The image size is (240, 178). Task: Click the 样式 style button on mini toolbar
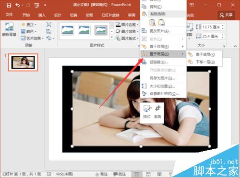click(147, 112)
